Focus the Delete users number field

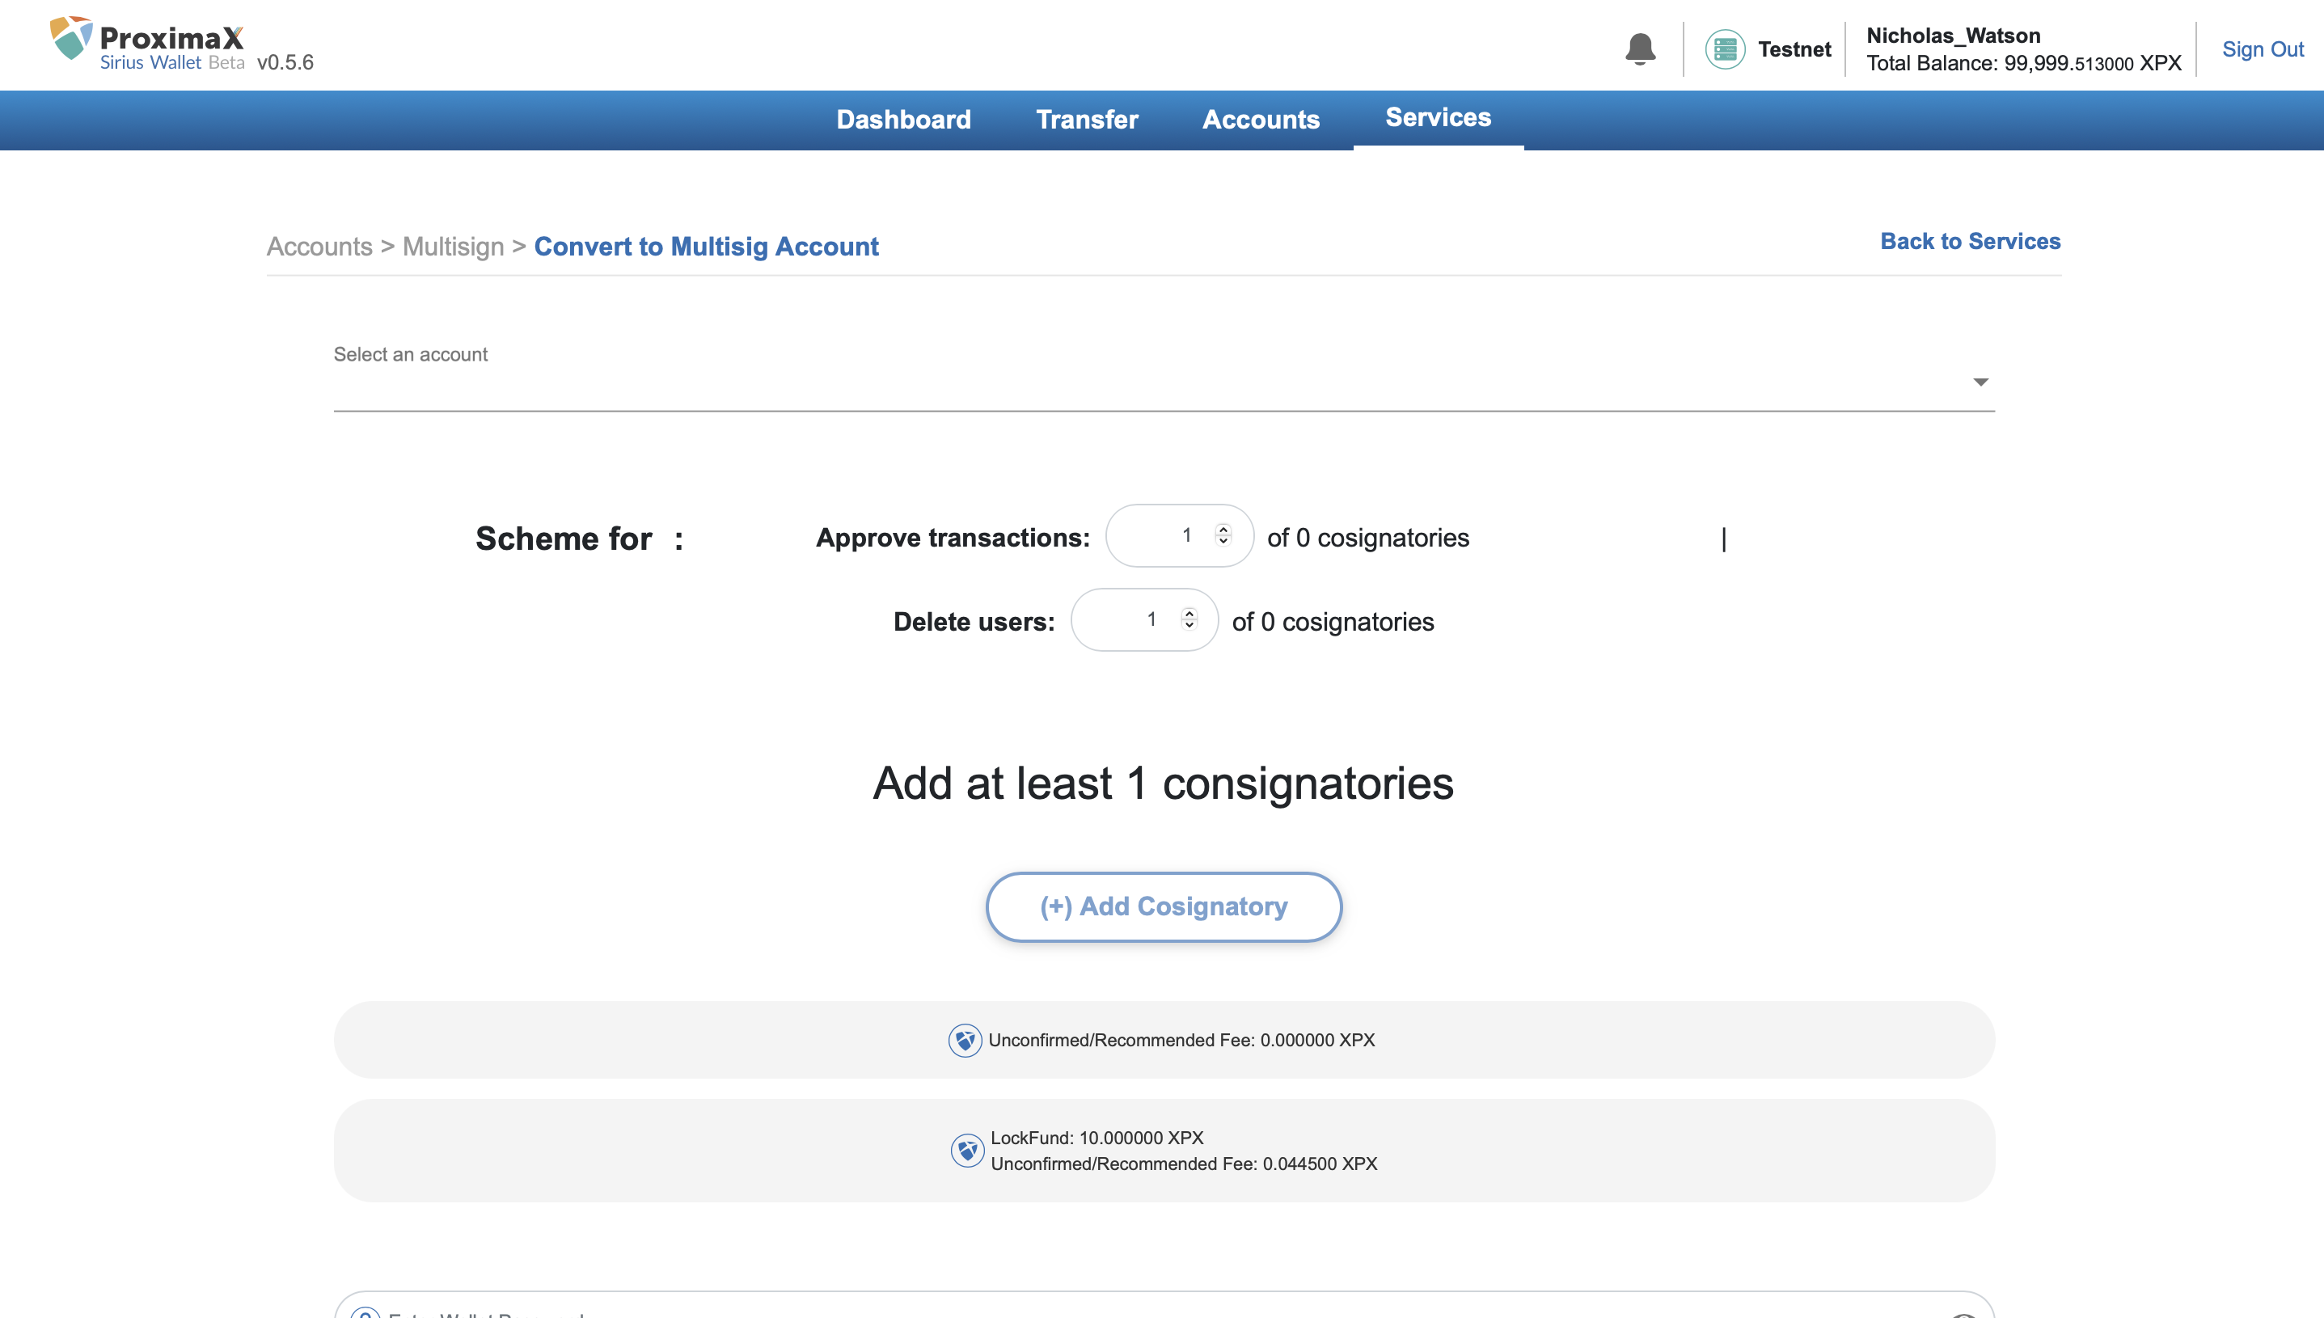tap(1129, 620)
